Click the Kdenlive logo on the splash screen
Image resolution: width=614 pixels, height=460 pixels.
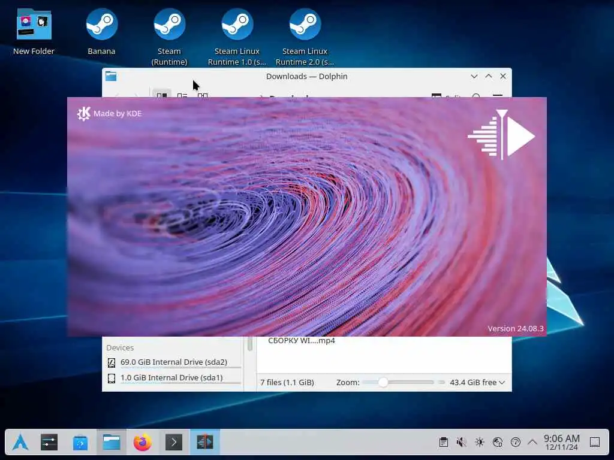(x=502, y=135)
